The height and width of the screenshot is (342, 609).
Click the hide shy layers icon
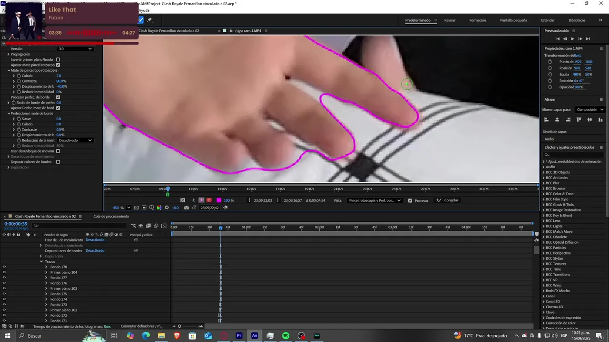(x=141, y=226)
